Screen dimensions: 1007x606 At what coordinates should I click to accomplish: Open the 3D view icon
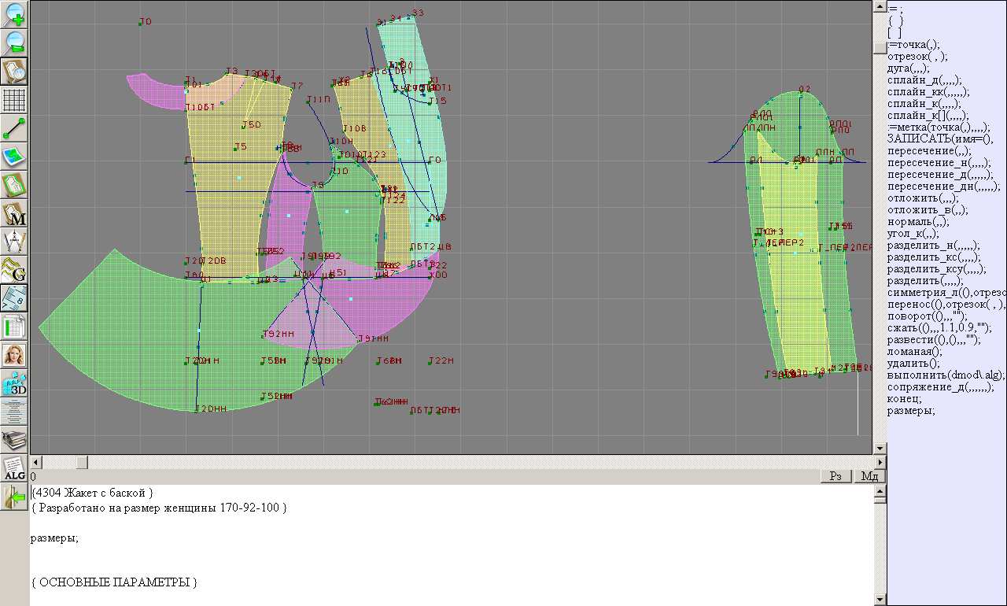tap(14, 383)
